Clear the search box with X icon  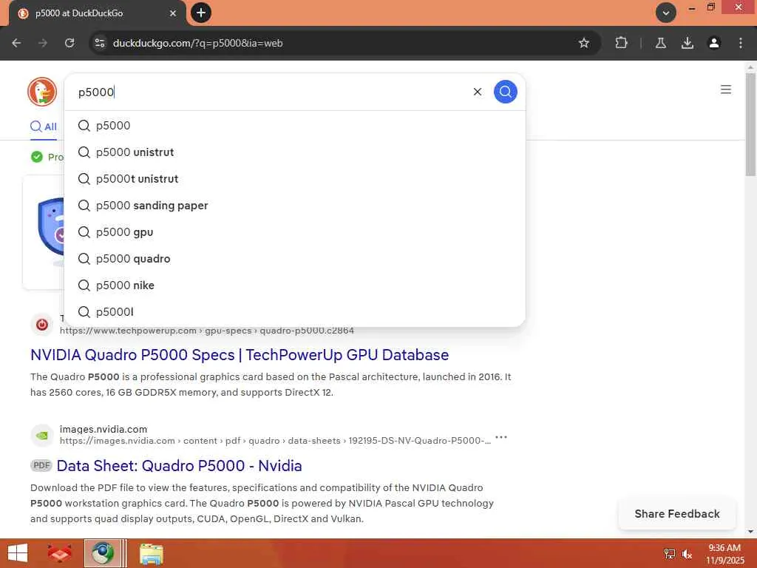477,92
